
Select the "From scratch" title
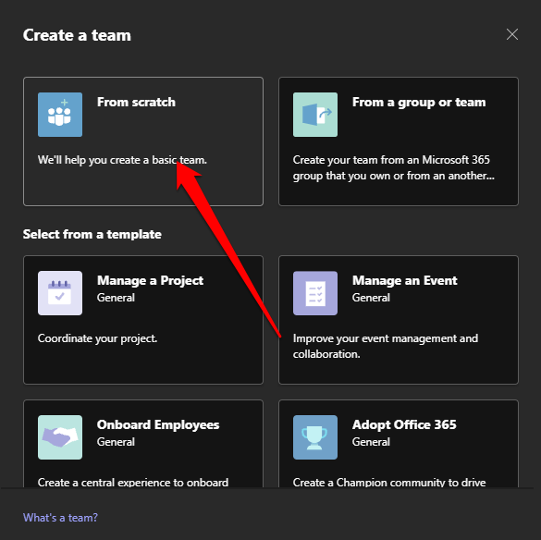[x=136, y=102]
